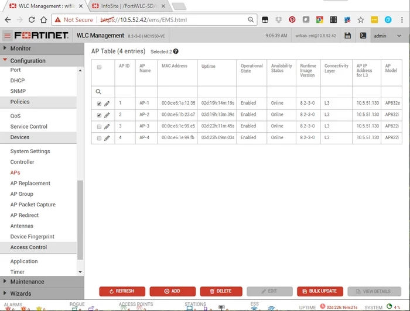Open Service Control in the sidebar
This screenshot has width=410, height=311.
[29, 126]
